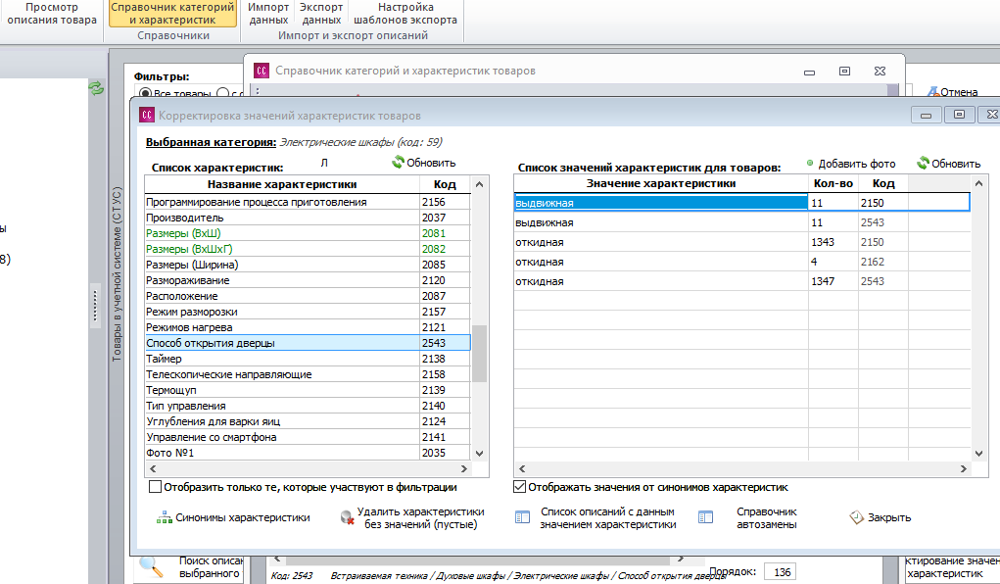Click the Закрыть button

[881, 517]
